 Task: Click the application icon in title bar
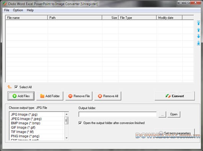[4, 4]
